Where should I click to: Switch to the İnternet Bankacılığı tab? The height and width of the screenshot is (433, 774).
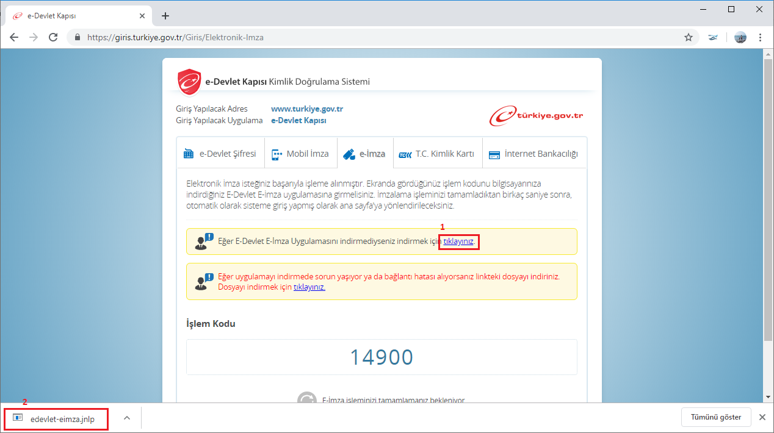(x=534, y=154)
